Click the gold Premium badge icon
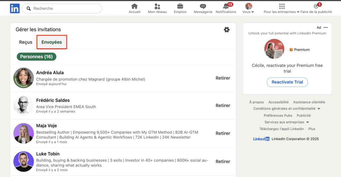 click(291, 50)
